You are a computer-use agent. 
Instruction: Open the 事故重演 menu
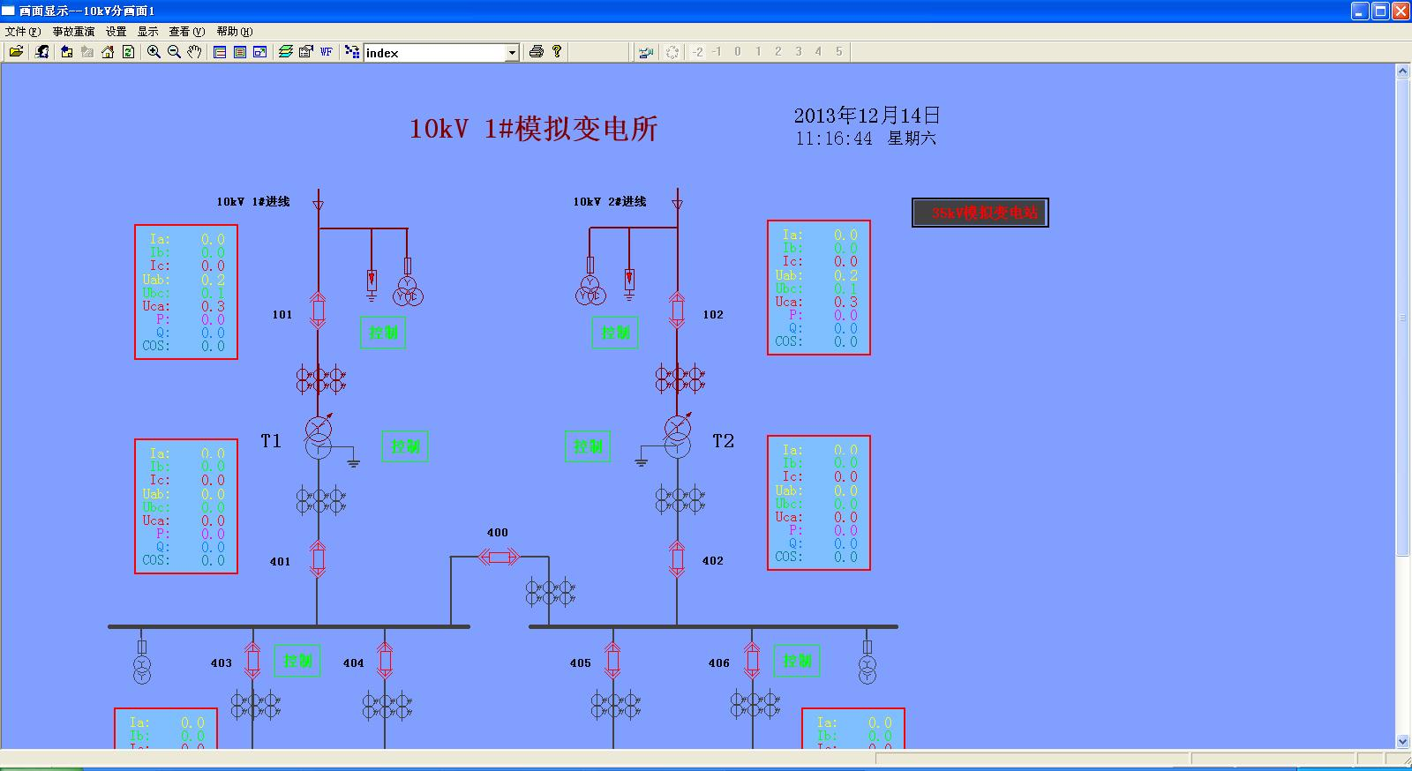pos(73,31)
